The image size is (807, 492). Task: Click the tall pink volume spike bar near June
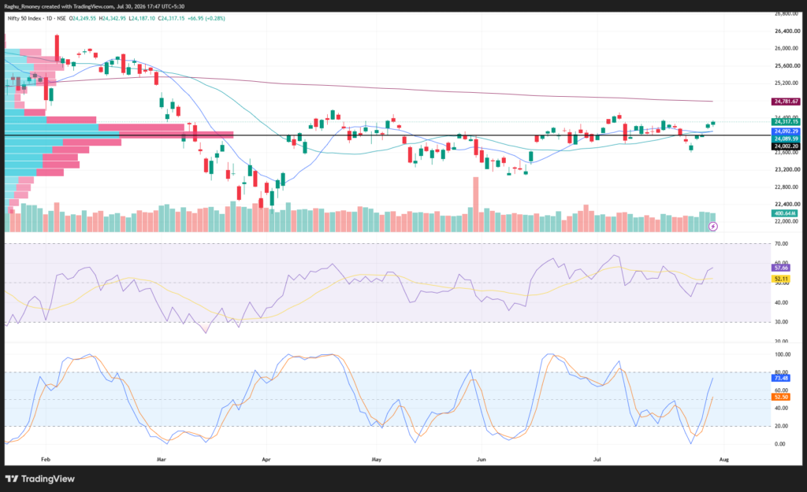point(475,204)
